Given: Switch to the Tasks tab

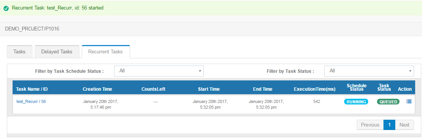Looking at the screenshot, I should [19, 51].
